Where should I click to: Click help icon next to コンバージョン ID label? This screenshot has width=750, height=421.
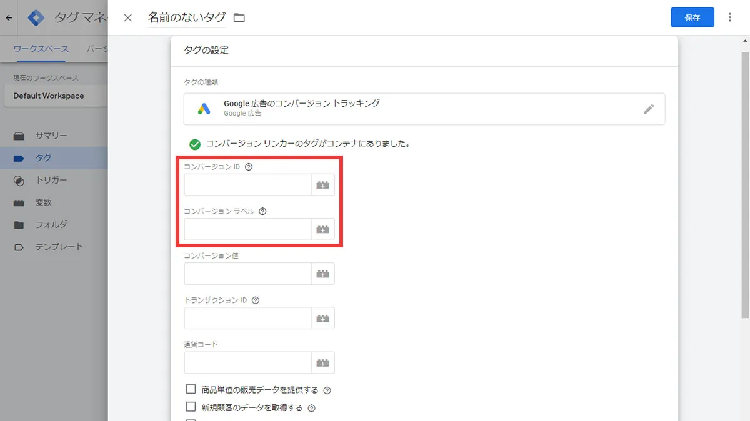point(249,167)
